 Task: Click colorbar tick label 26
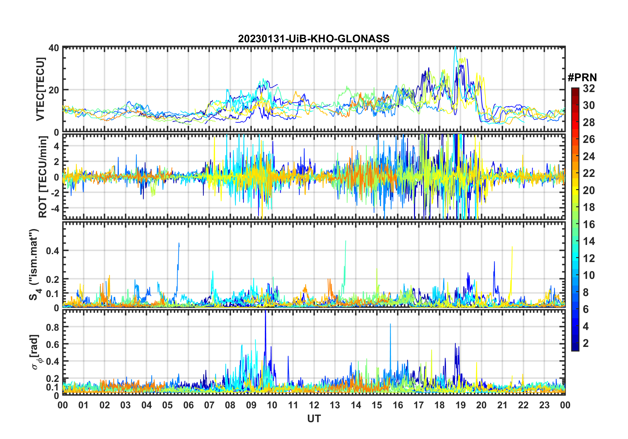click(589, 139)
